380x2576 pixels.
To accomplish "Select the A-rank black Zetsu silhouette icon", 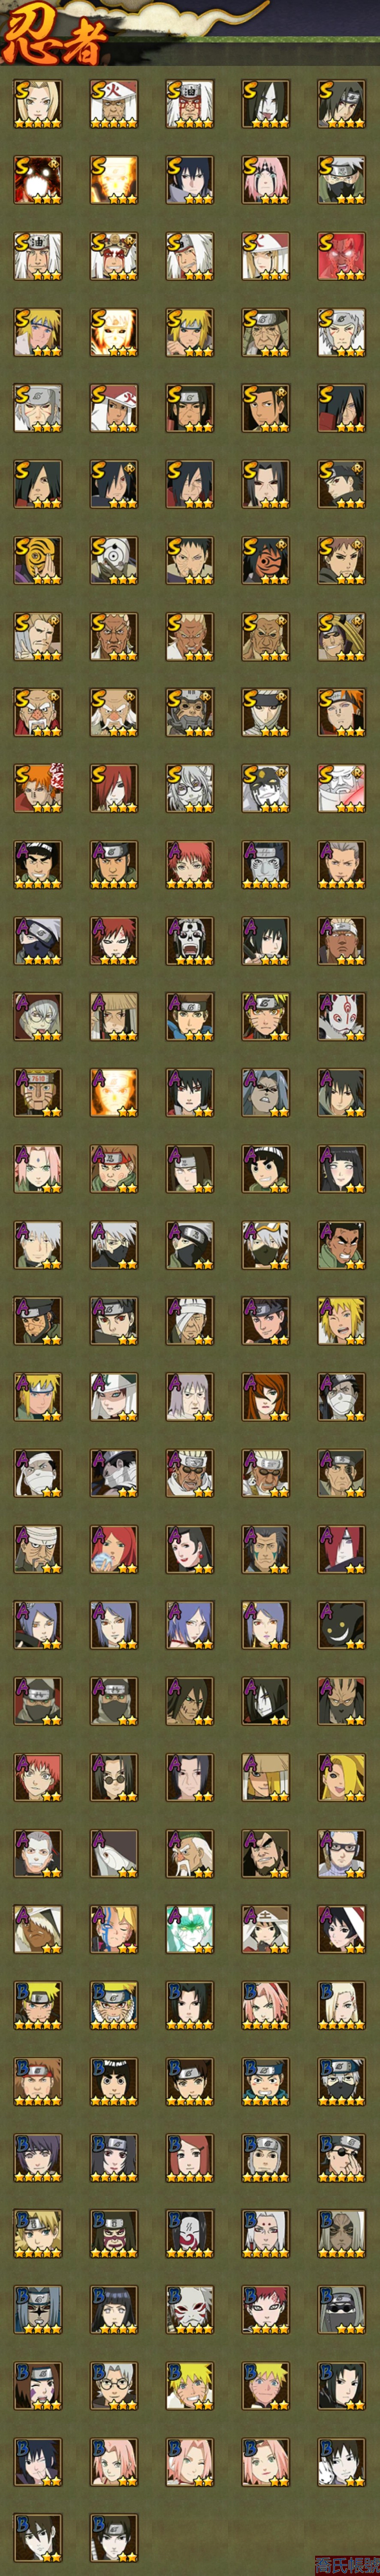I will (341, 1624).
